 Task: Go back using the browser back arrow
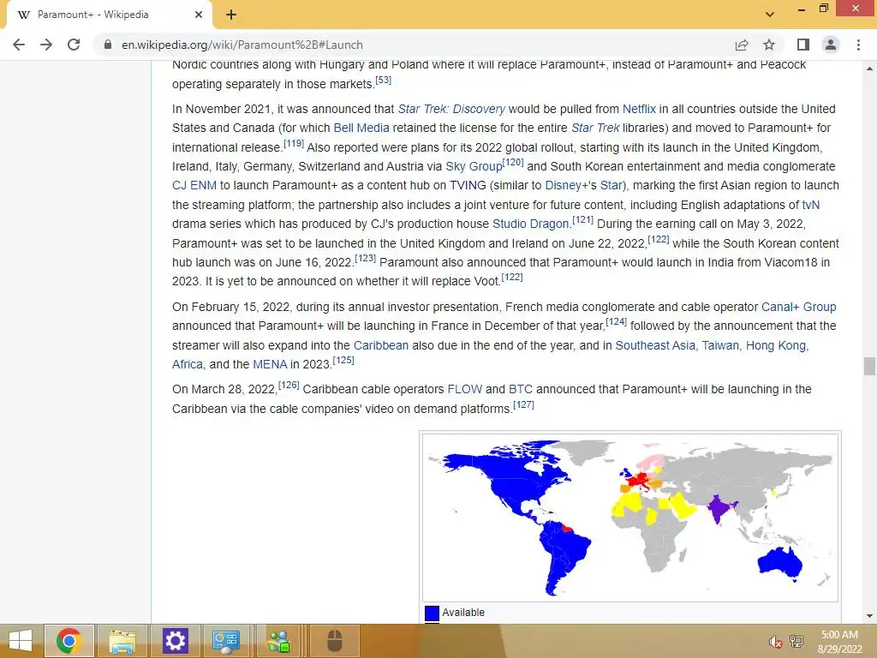pos(19,45)
